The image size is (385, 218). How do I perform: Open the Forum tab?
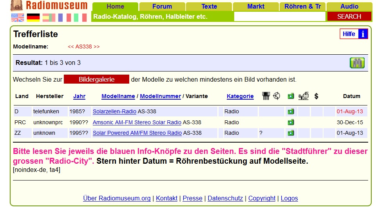click(x=162, y=7)
